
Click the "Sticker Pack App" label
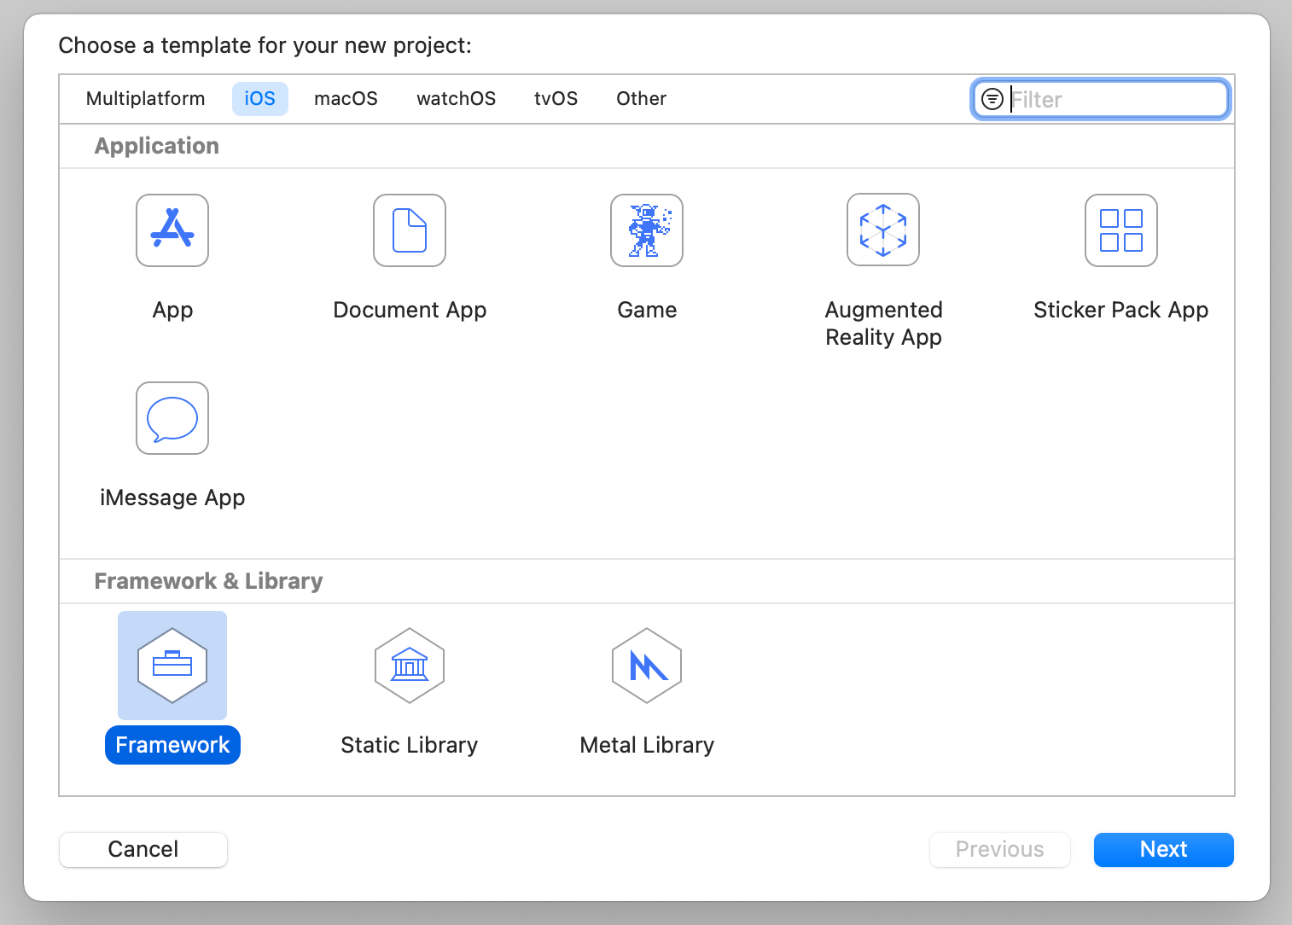1121,310
